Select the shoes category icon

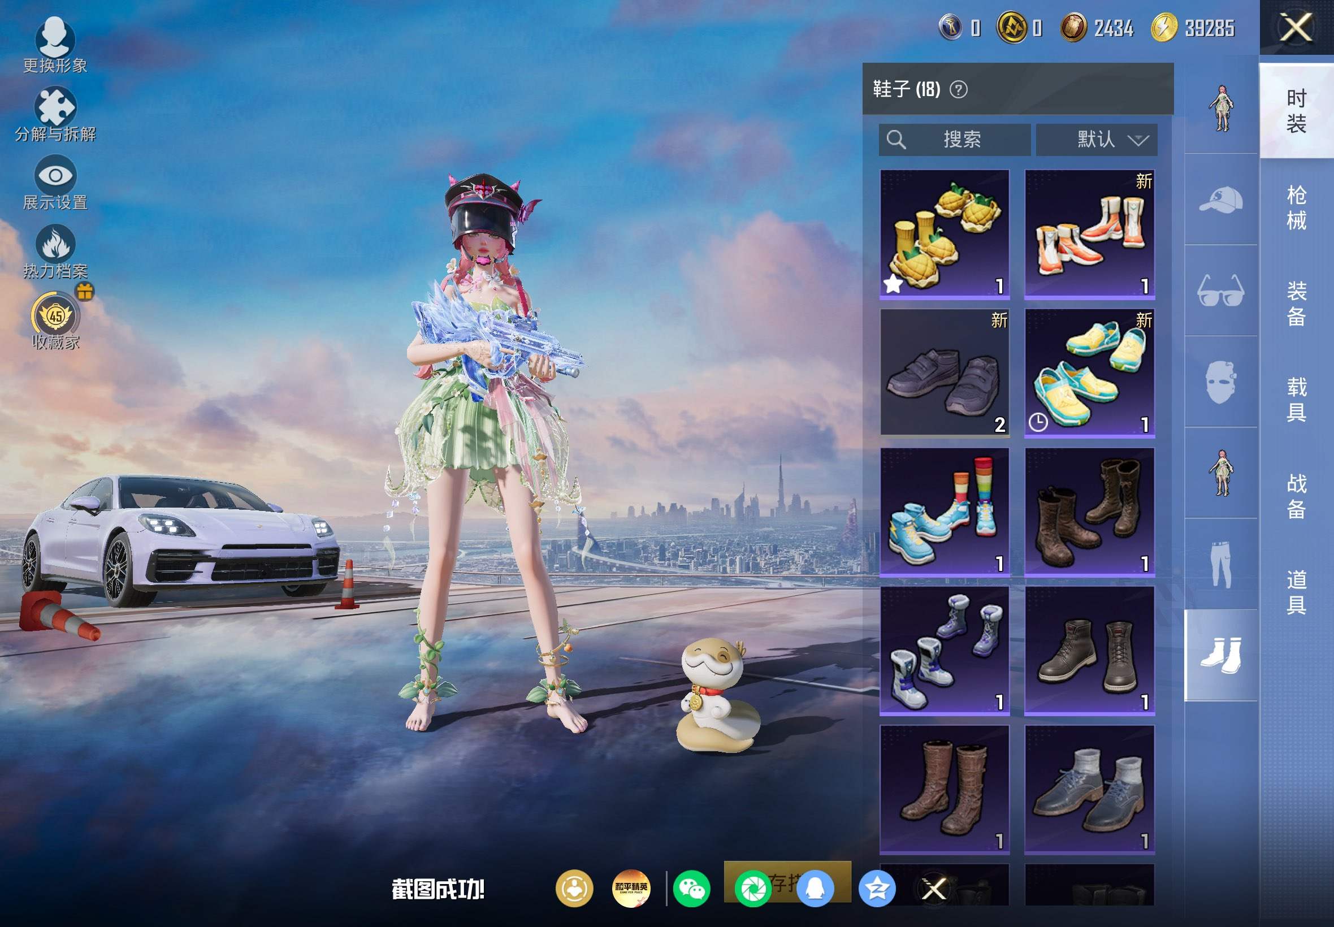(1221, 655)
